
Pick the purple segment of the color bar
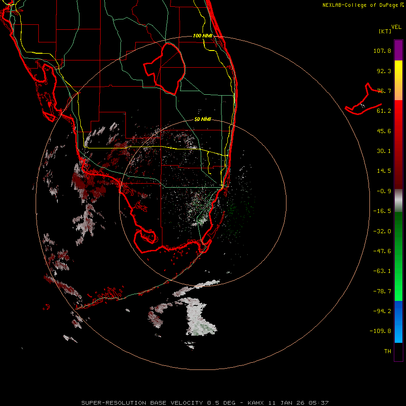point(398,51)
